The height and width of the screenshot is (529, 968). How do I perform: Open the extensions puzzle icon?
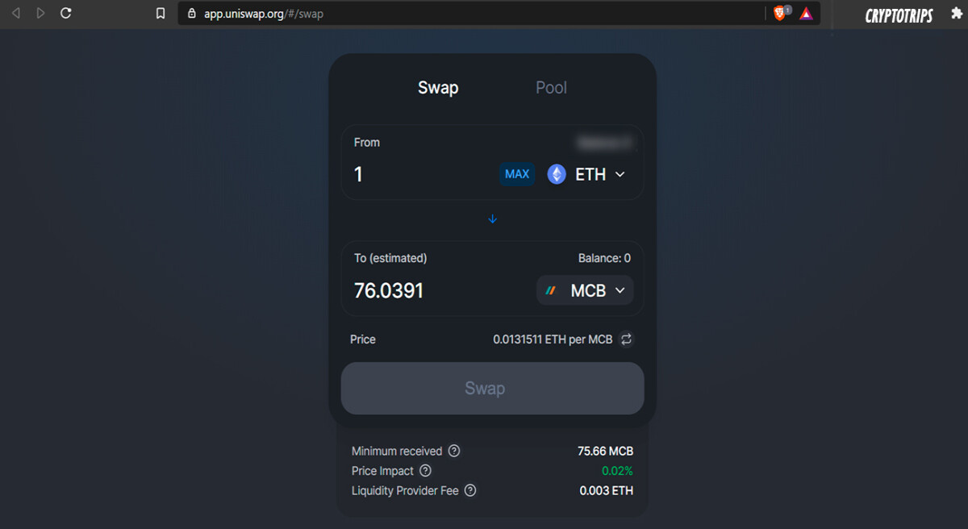tap(956, 14)
